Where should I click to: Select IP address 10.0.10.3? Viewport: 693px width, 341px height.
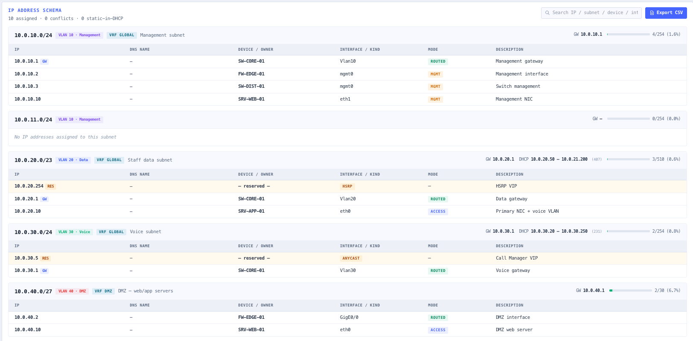coord(26,87)
